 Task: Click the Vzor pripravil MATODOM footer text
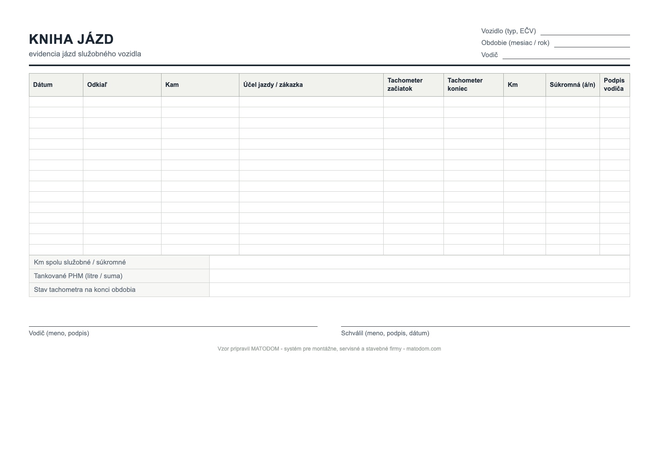click(329, 349)
